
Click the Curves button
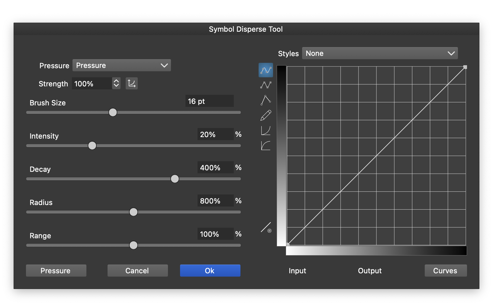(x=446, y=271)
